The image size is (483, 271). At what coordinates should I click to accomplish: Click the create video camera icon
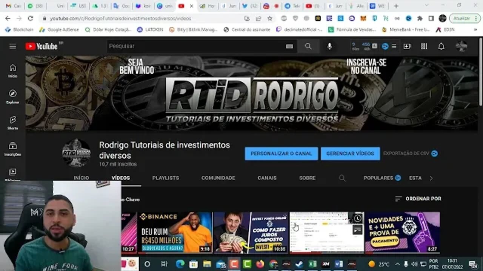coord(407,46)
